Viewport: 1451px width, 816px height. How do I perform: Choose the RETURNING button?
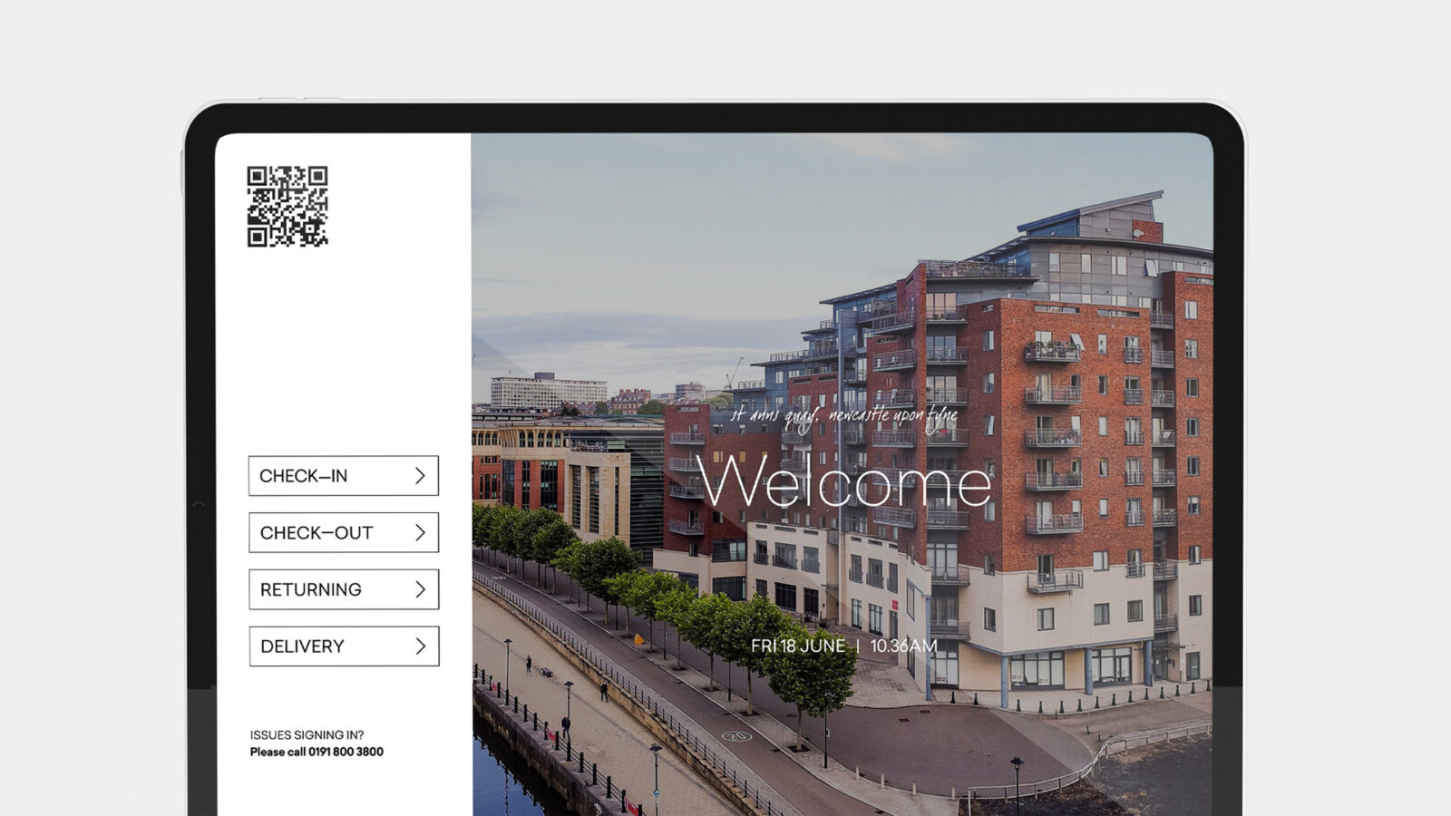point(344,589)
